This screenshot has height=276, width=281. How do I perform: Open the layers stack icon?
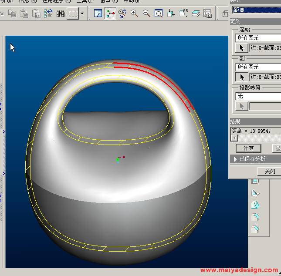tap(196, 14)
